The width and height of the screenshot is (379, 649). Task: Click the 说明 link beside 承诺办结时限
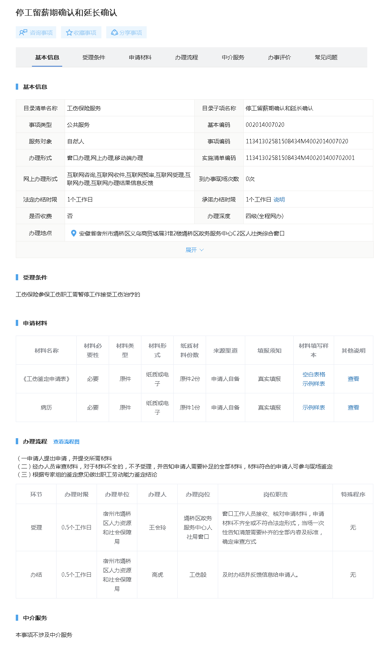[x=279, y=200]
